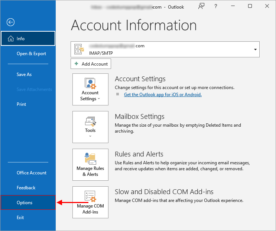Click the Tools mailbox icon
Screen dimensions: 276x231
click(x=90, y=121)
